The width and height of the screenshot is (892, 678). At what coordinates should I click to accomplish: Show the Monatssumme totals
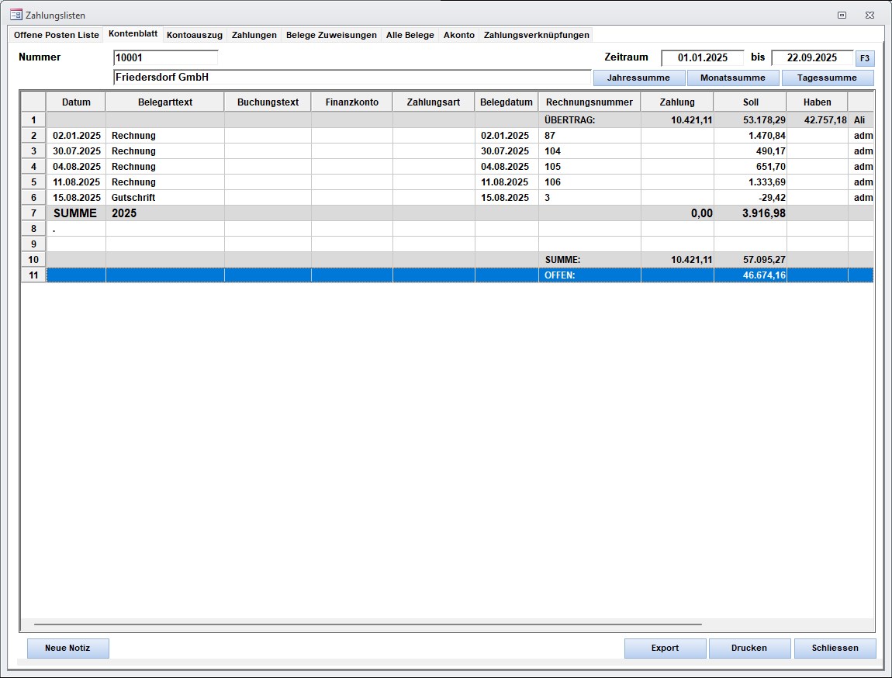[732, 78]
